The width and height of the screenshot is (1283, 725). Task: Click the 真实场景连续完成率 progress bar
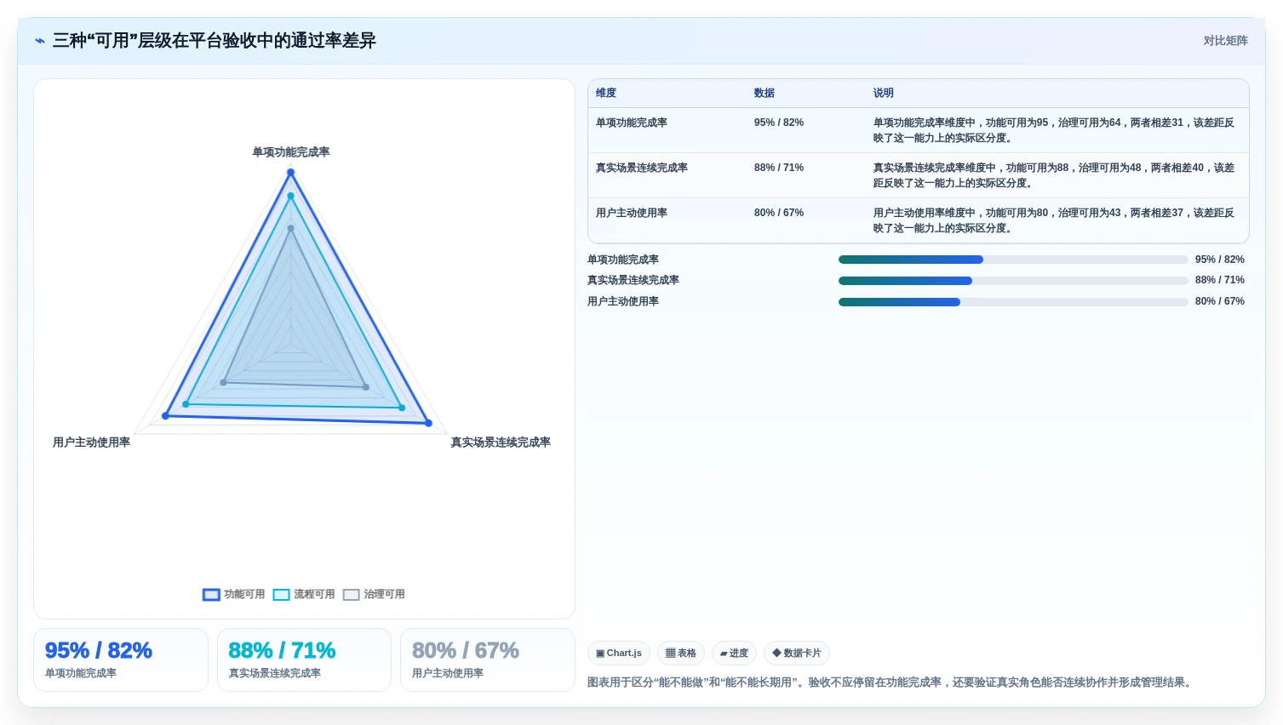pyautogui.click(x=1013, y=281)
